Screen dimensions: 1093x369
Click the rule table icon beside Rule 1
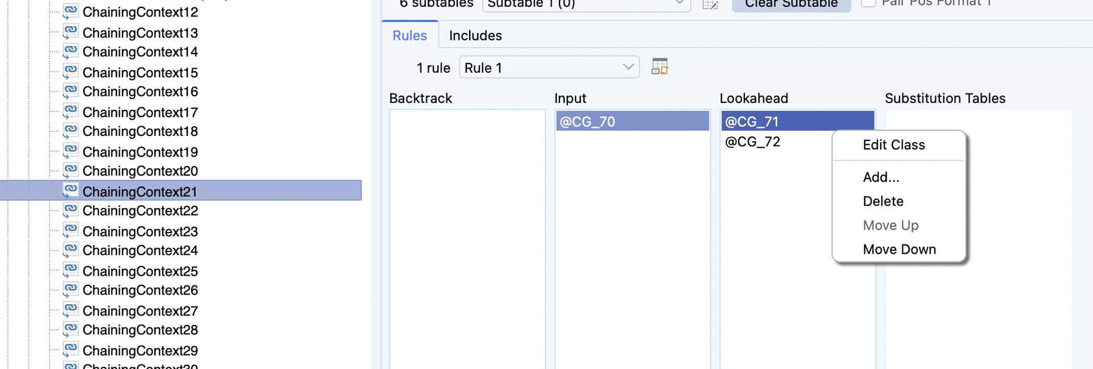coord(660,67)
